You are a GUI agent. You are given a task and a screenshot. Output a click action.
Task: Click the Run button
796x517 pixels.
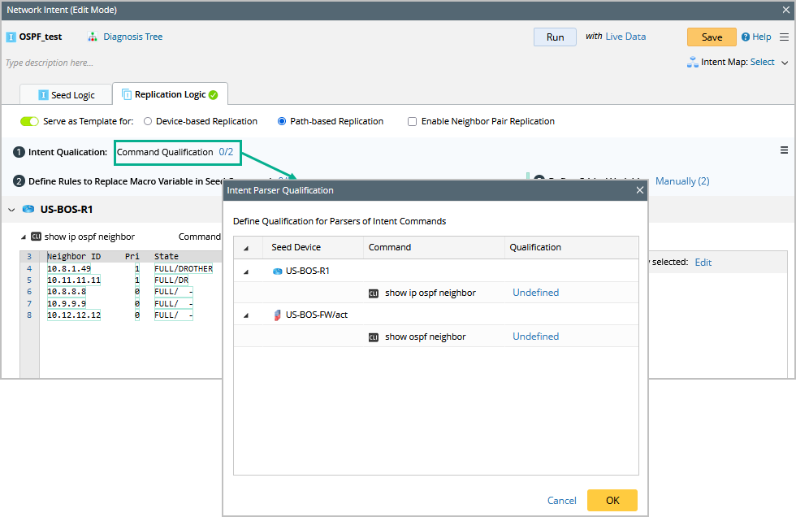tap(555, 37)
